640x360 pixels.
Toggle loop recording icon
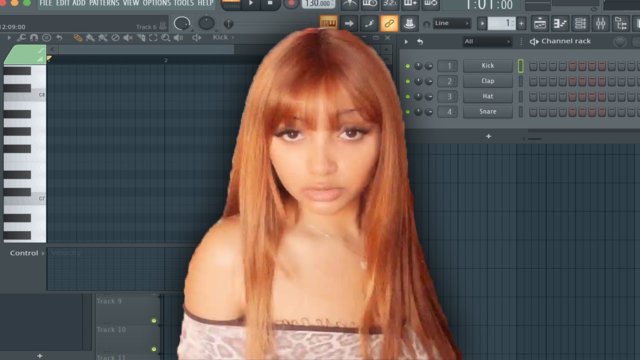coord(430,3)
